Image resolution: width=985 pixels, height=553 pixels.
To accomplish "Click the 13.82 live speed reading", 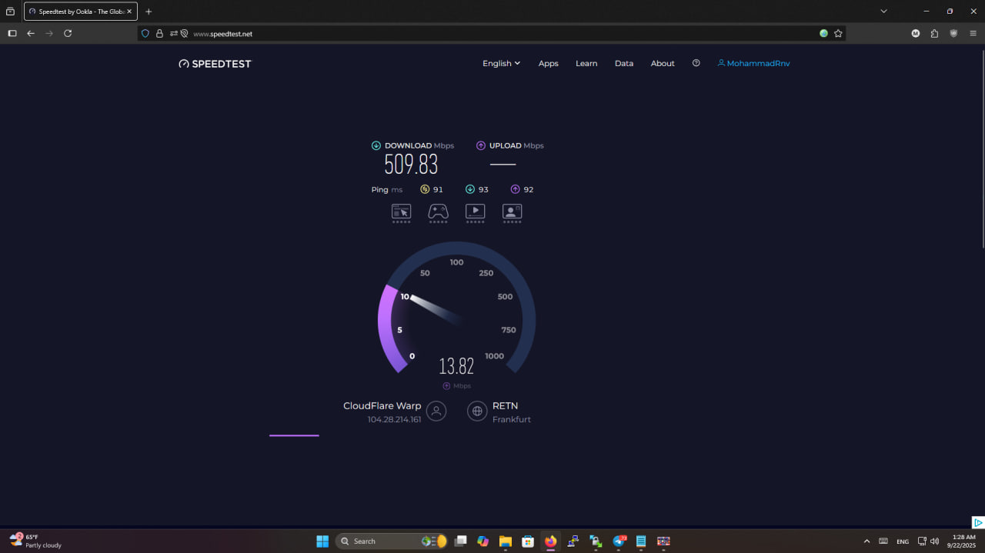I will [x=456, y=366].
